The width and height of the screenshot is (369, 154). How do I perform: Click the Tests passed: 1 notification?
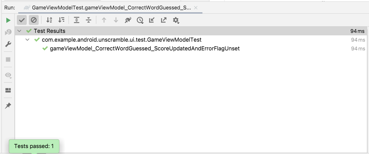pyautogui.click(x=34, y=146)
